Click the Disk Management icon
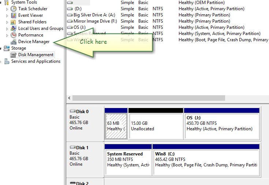Viewport: 269px width, 185px height. click(x=14, y=55)
